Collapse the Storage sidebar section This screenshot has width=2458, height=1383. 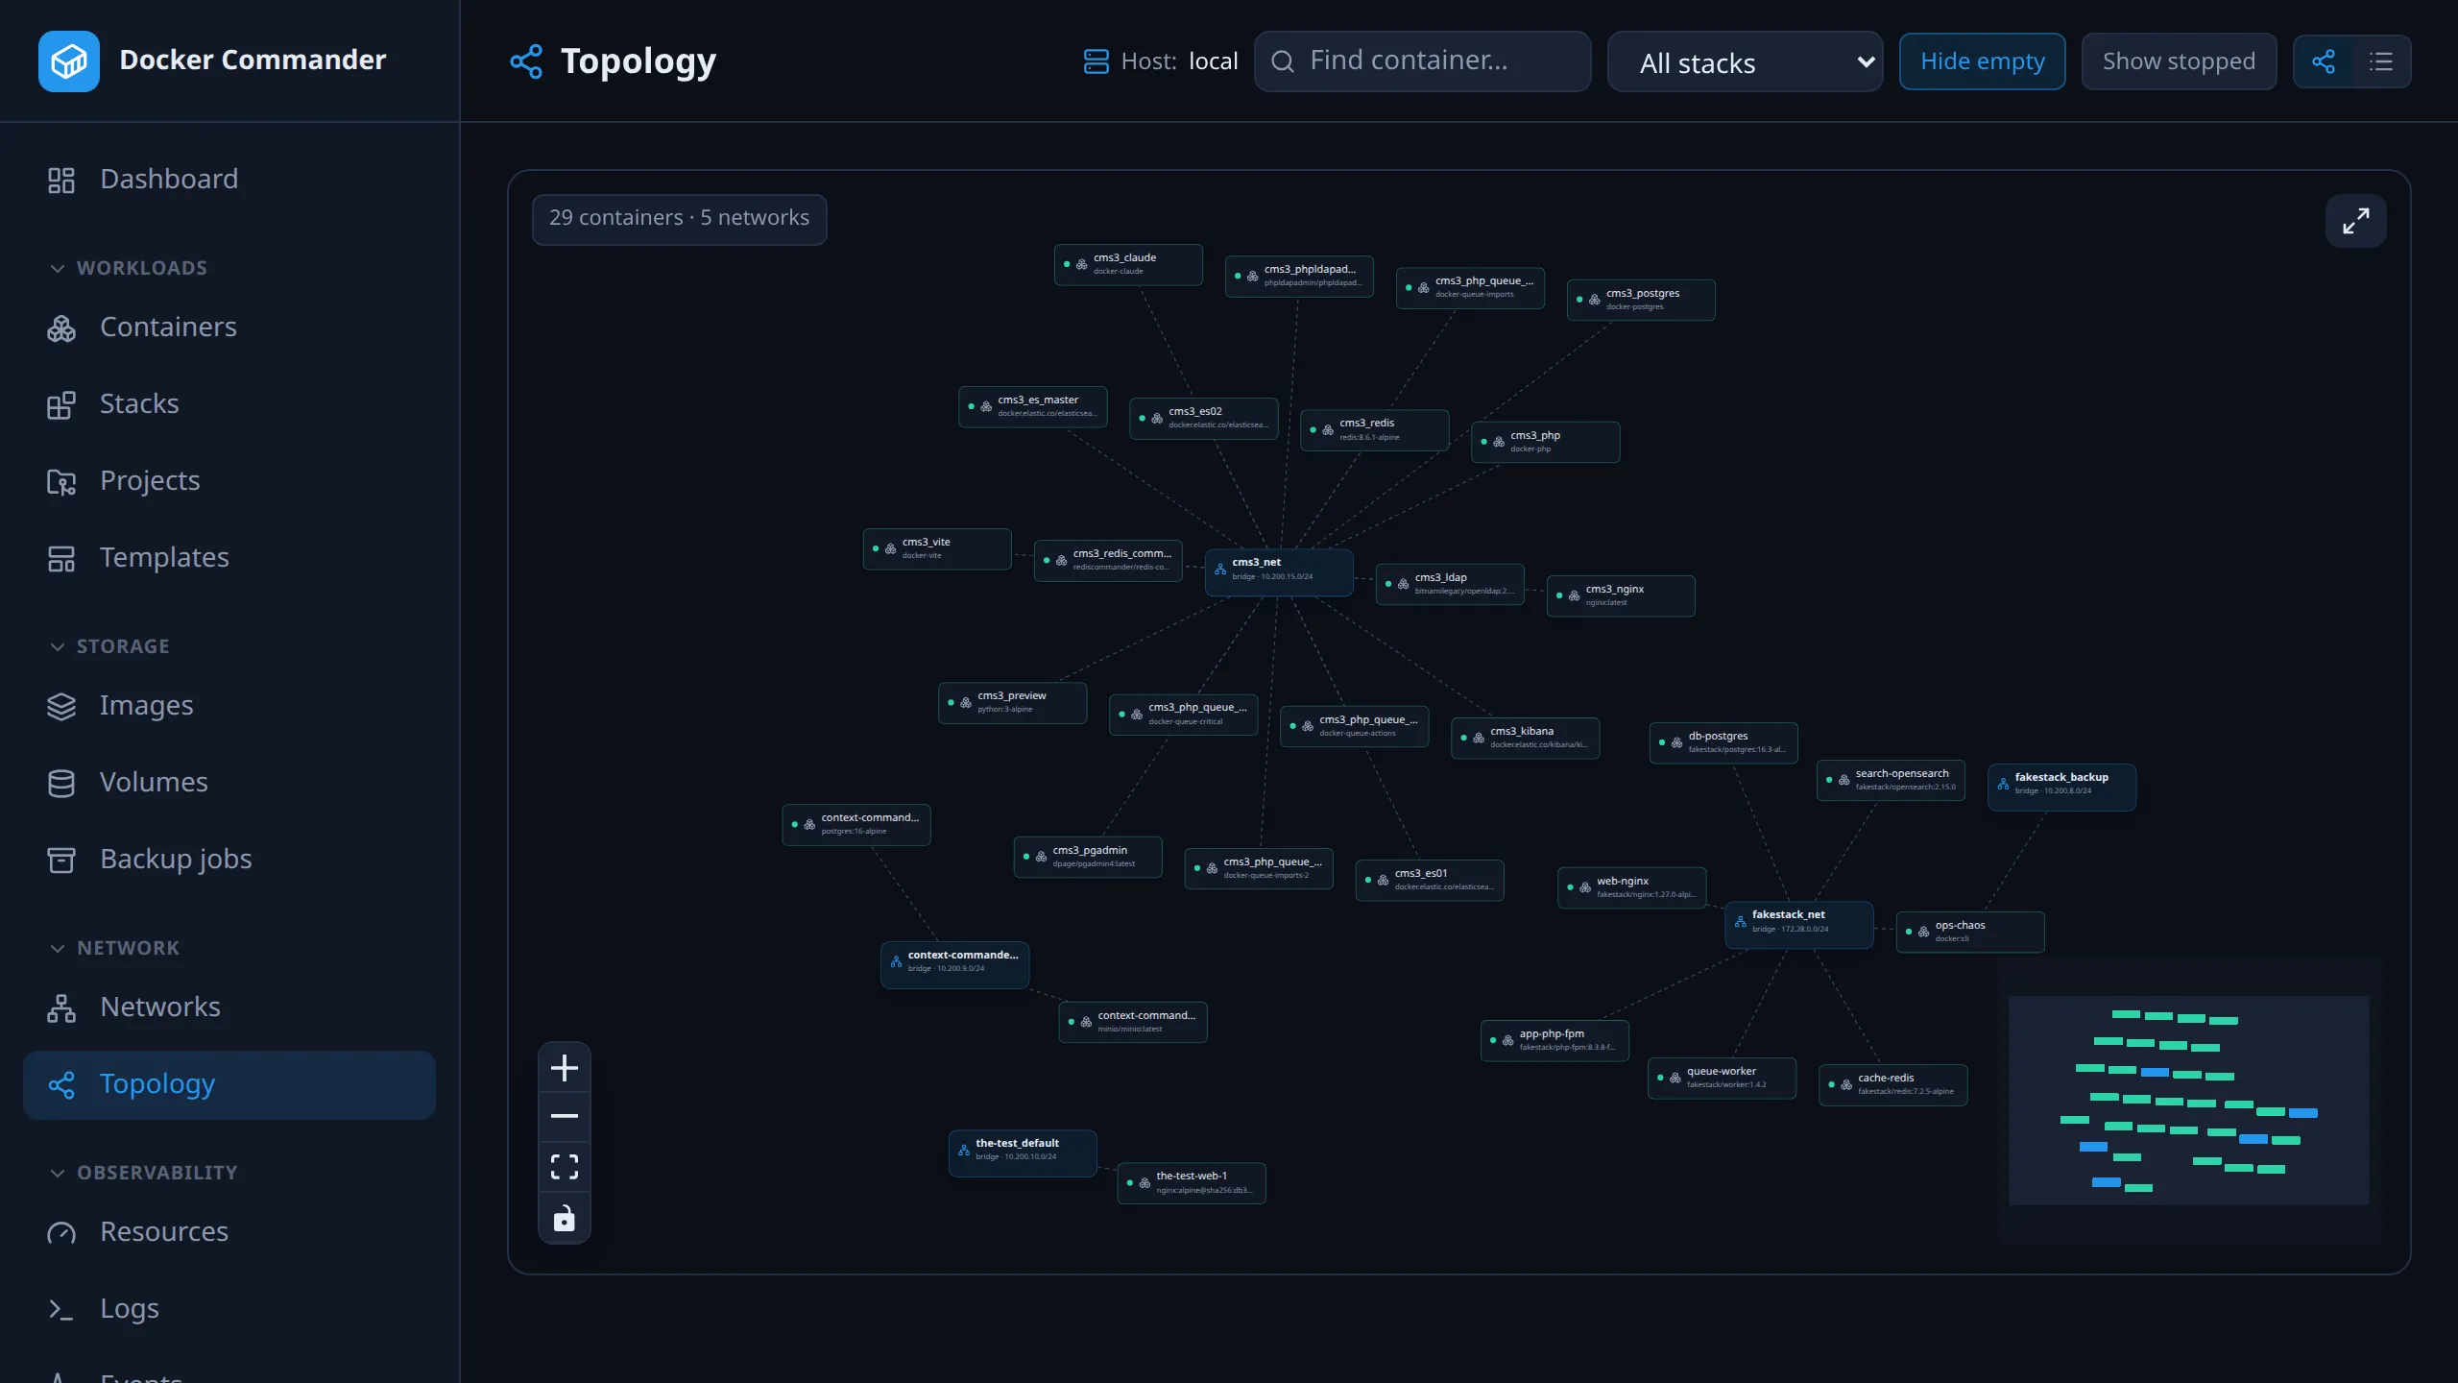(109, 646)
